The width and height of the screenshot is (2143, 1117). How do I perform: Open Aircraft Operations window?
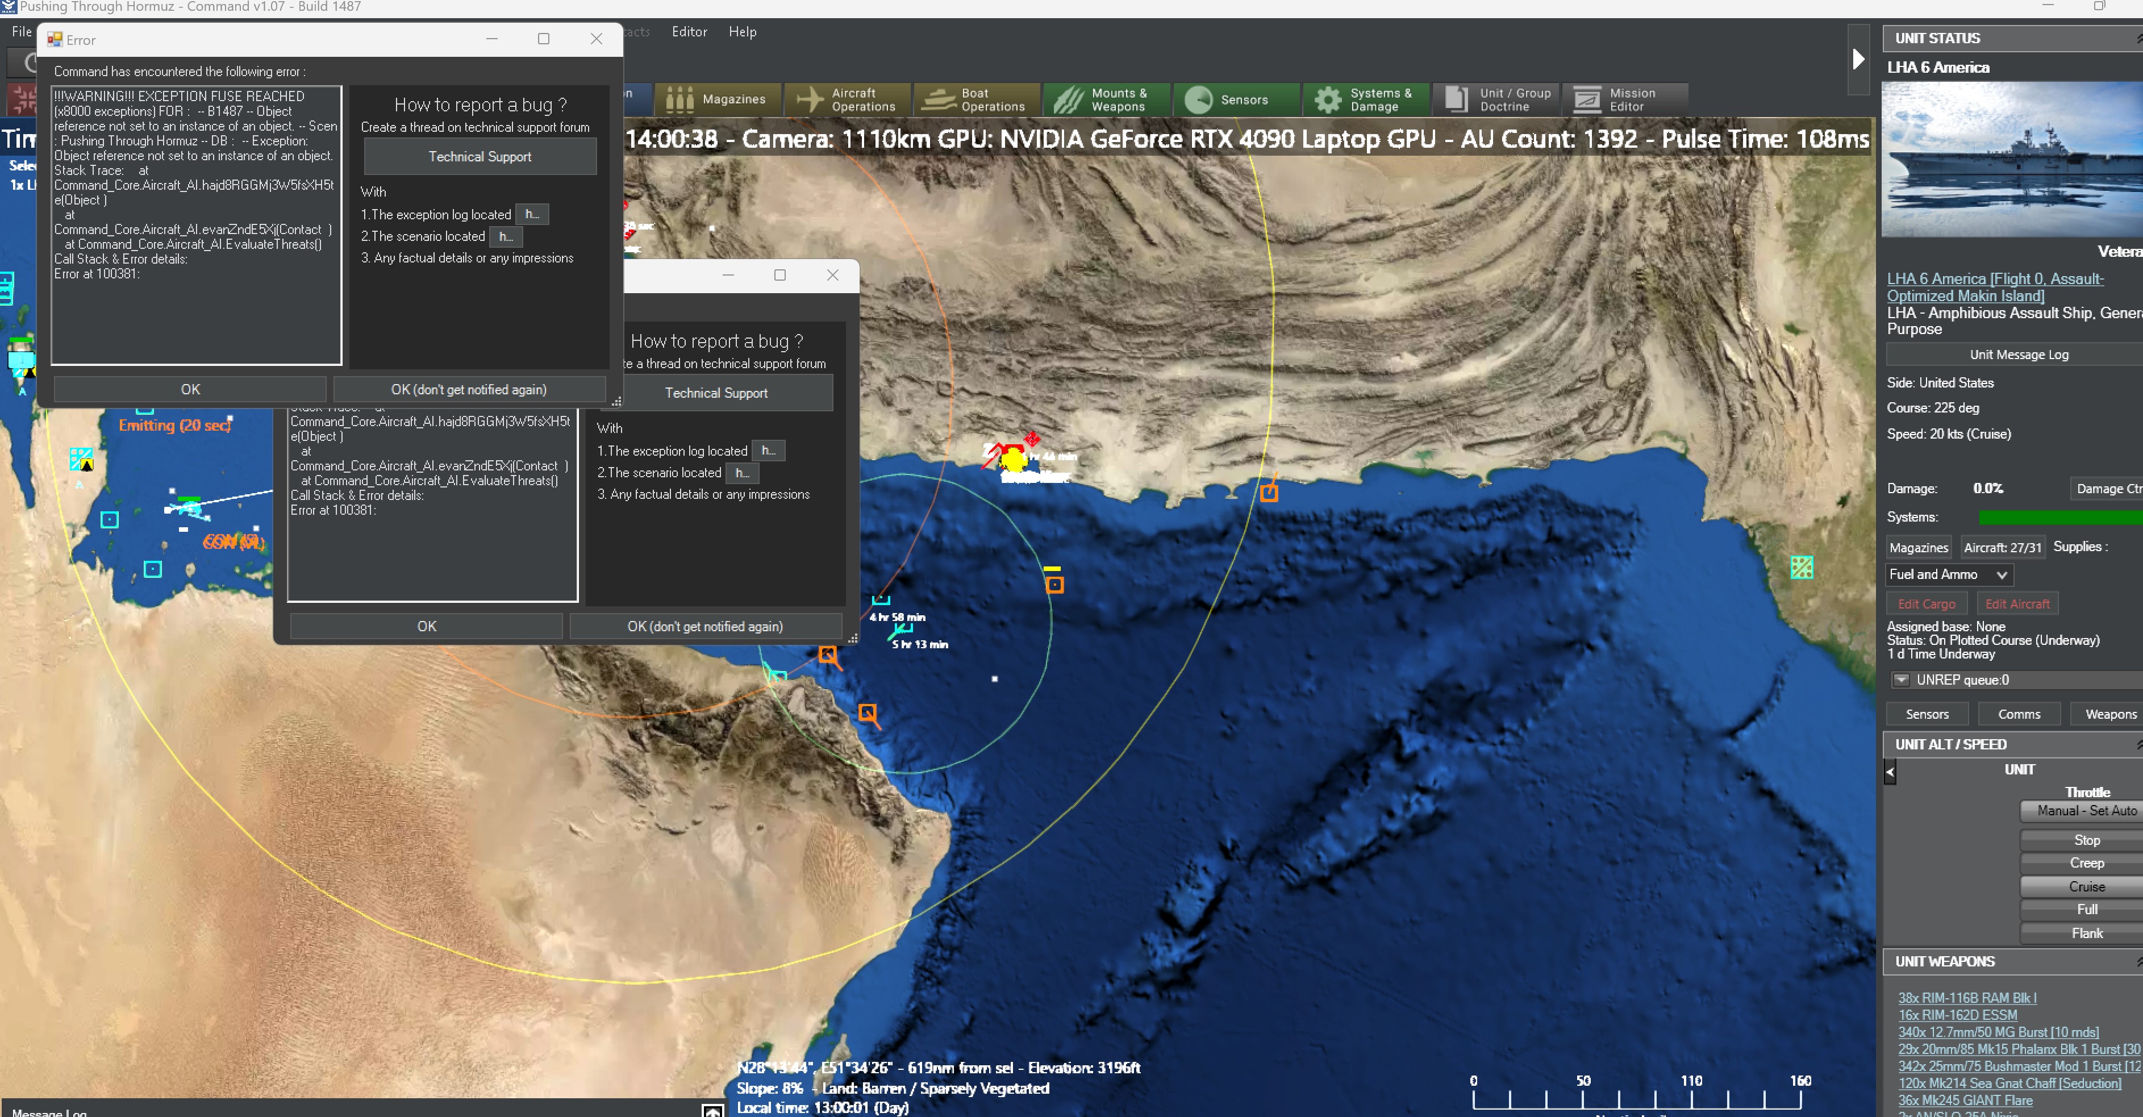(x=849, y=100)
